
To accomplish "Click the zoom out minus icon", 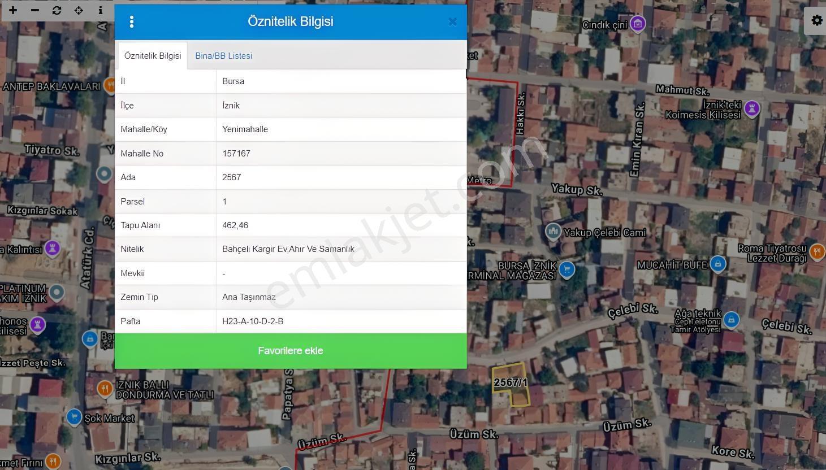I will pos(34,10).
